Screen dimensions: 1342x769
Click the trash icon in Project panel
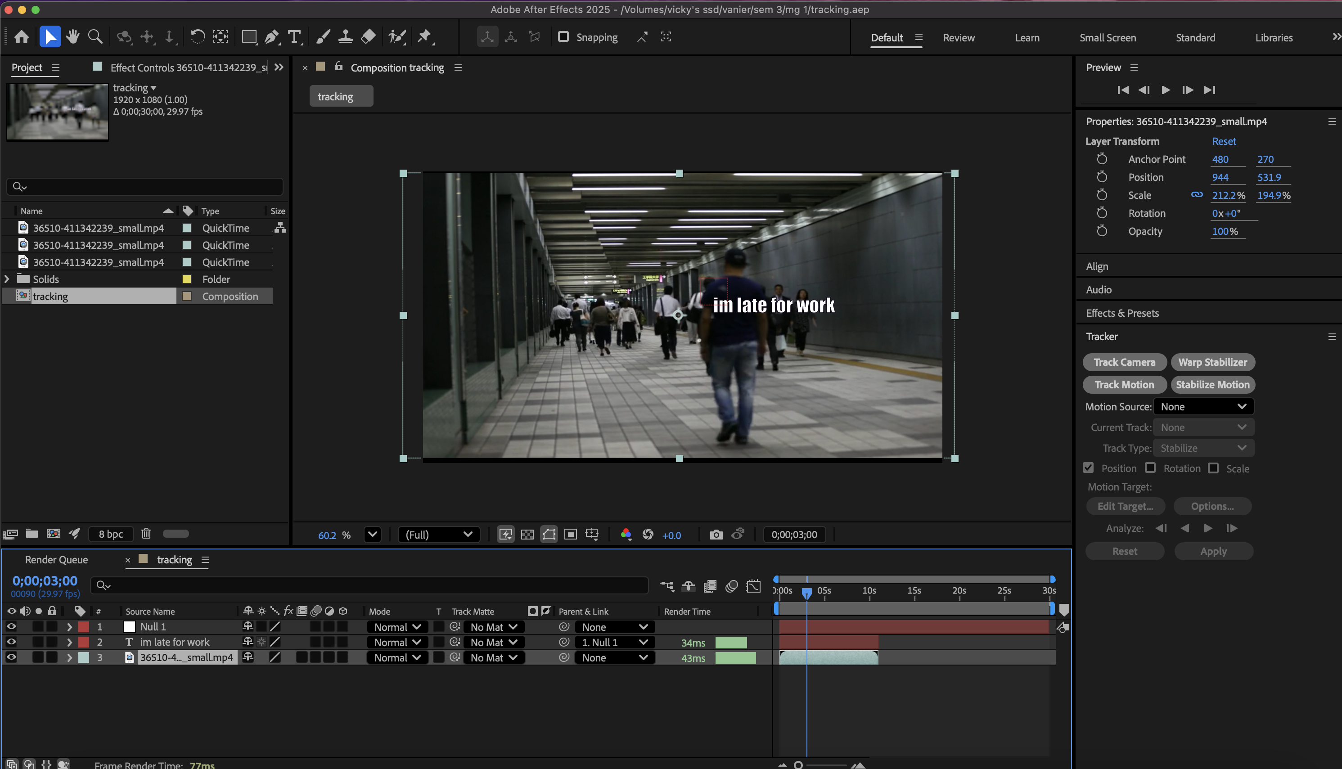click(146, 534)
